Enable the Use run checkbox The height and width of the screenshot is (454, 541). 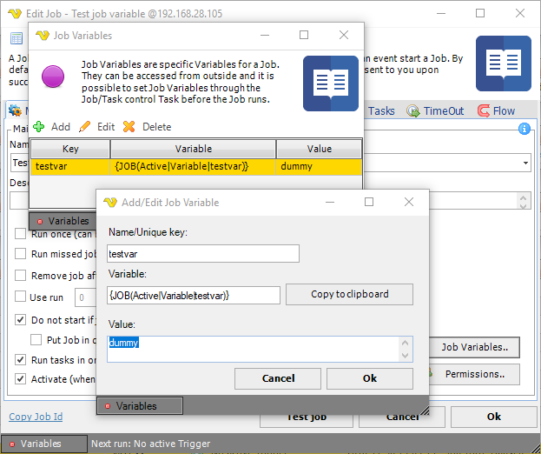[21, 297]
